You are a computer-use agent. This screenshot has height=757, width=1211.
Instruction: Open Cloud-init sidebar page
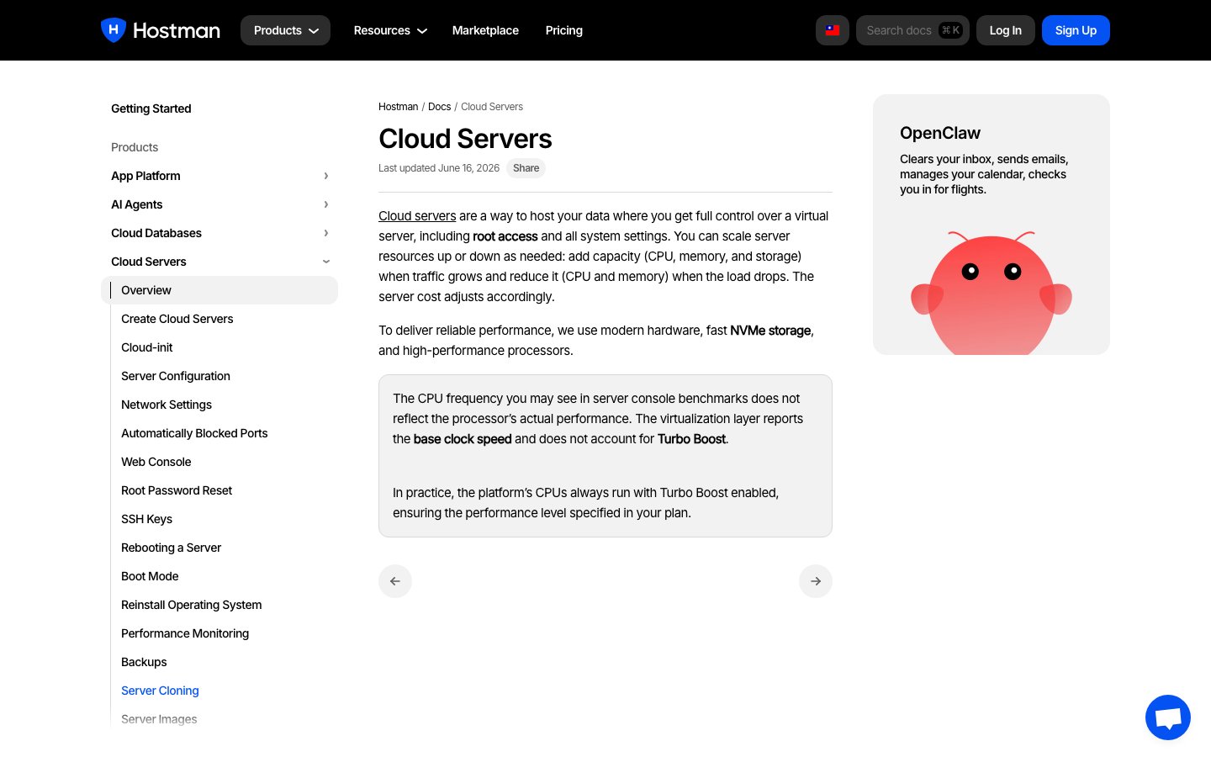pyautogui.click(x=147, y=347)
